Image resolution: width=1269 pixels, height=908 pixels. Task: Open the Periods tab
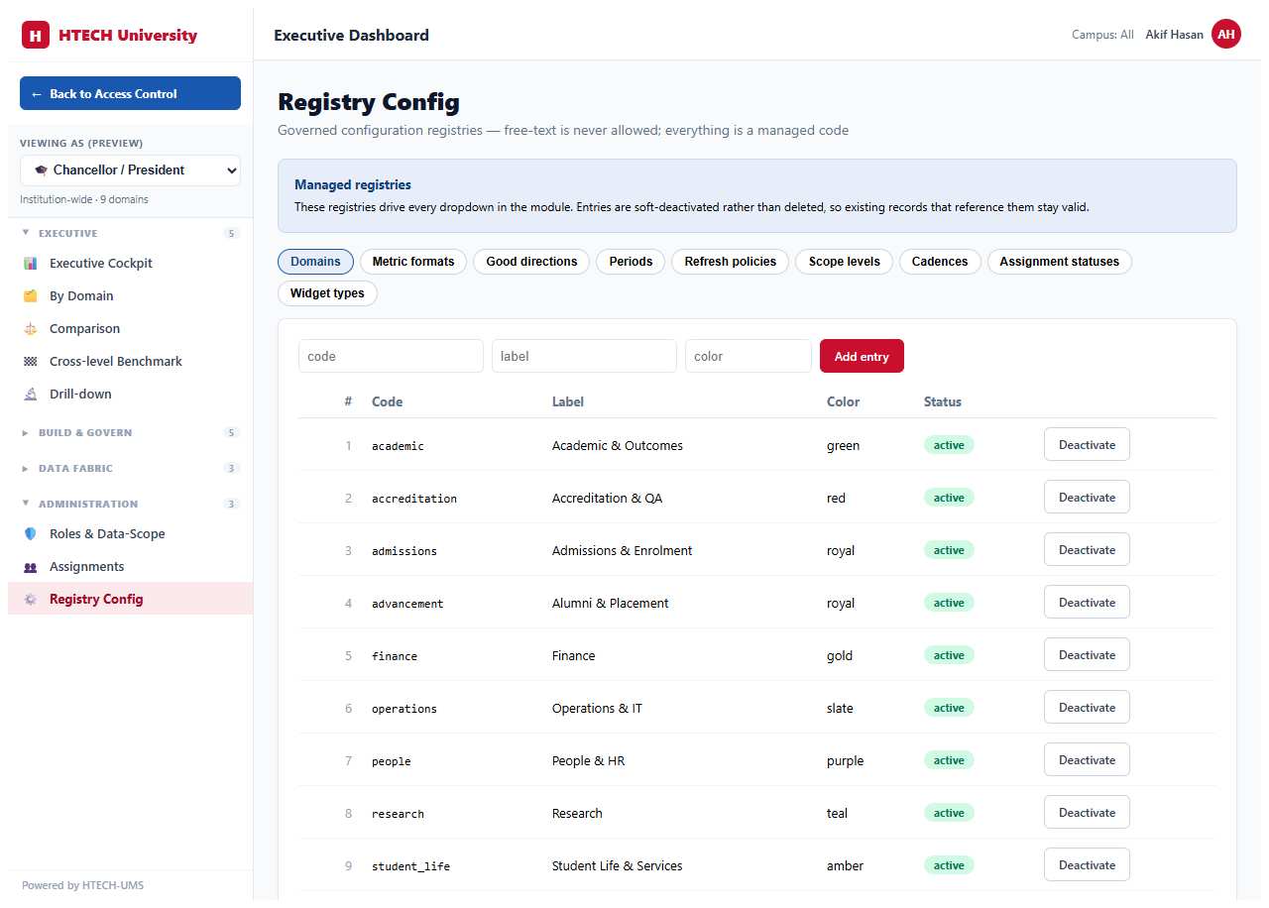coord(631,262)
